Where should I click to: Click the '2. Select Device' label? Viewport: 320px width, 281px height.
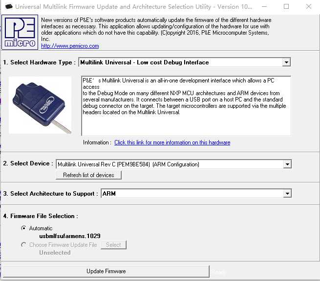pos(28,163)
